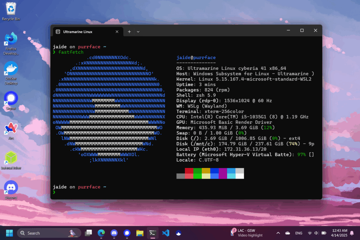This screenshot has height=240, width=360.
Task: Show hidden system tray icons
Action: pyautogui.click(x=278, y=233)
